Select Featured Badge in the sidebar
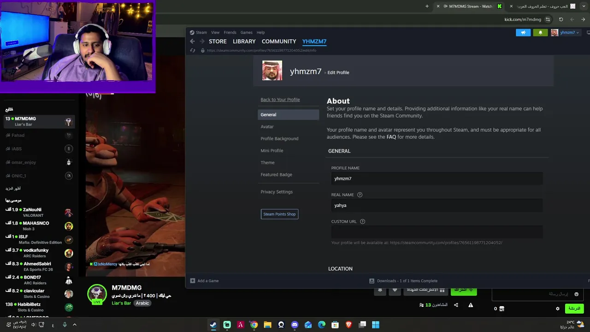The image size is (590, 332). 276,175
